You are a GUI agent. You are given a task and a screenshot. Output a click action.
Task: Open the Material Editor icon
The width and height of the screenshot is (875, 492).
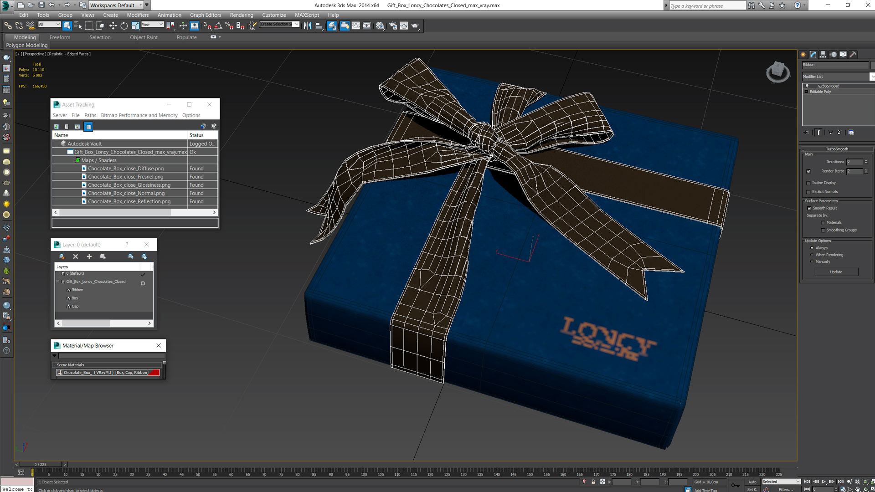[x=380, y=26]
